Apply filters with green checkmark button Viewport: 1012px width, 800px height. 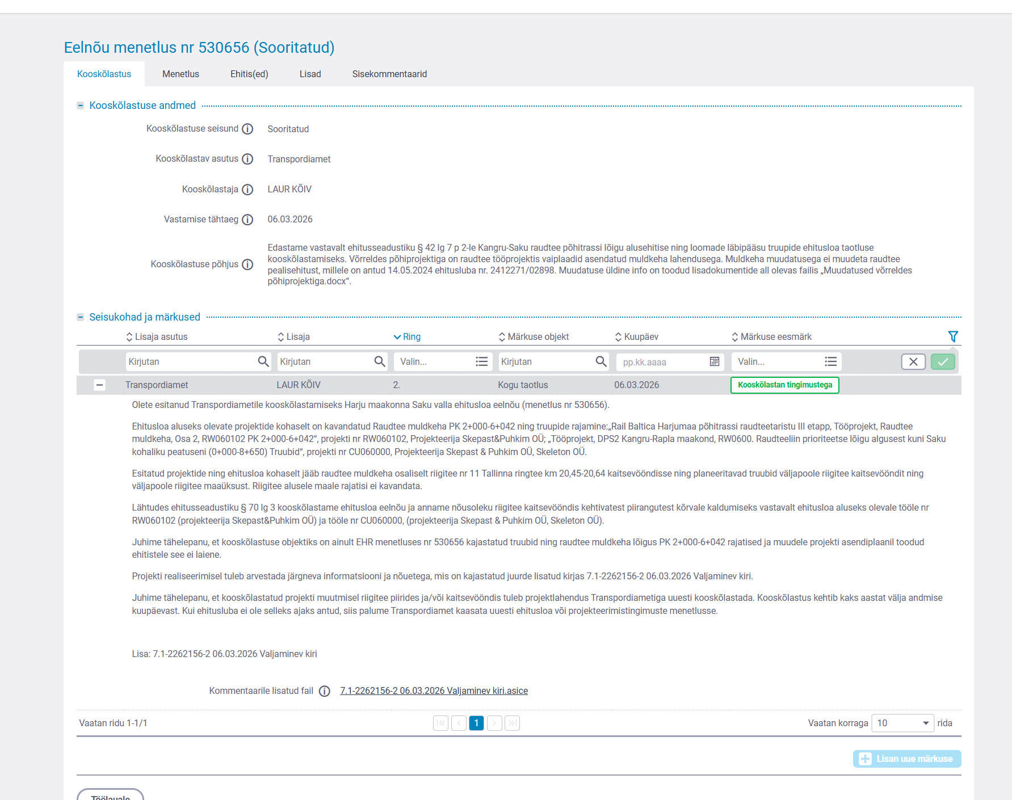click(943, 362)
